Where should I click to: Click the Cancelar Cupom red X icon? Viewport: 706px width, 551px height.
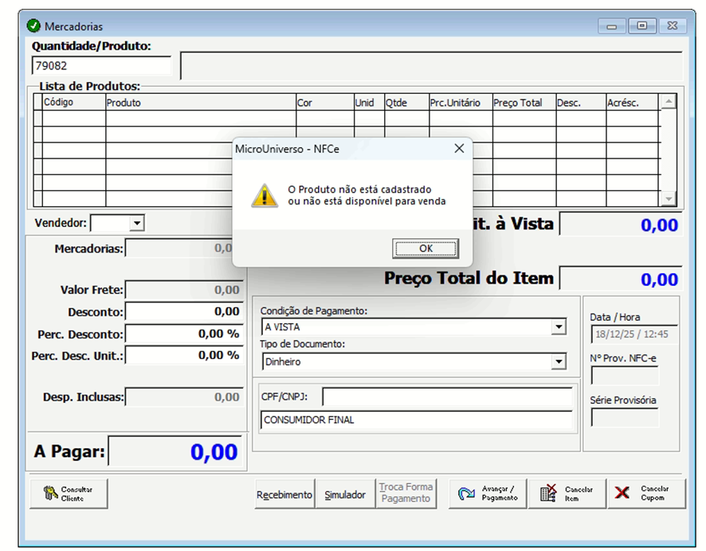[622, 494]
